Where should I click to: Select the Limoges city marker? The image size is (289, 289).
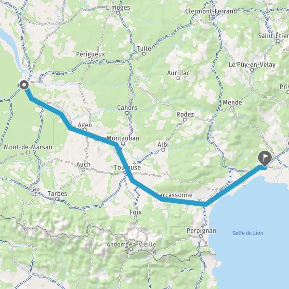coord(118,13)
